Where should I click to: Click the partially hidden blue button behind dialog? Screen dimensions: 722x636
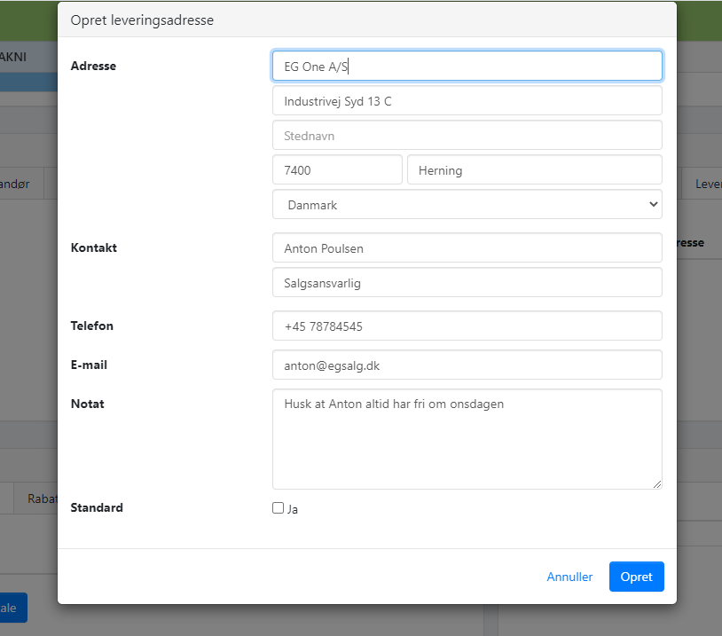click(13, 608)
